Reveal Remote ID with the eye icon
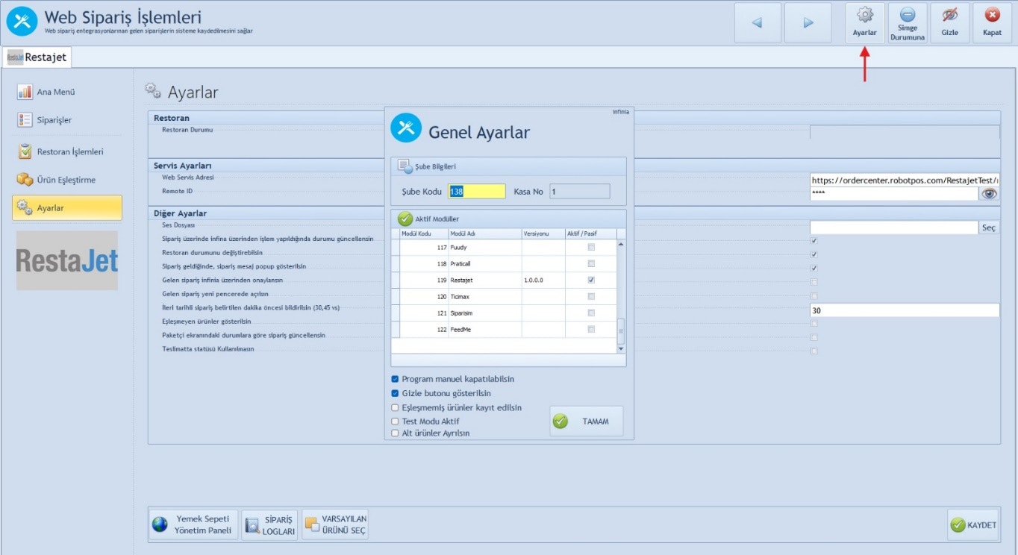 click(990, 193)
